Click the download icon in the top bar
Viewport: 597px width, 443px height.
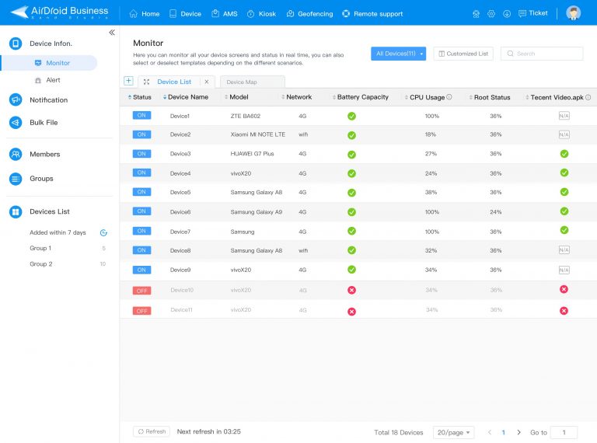click(507, 14)
